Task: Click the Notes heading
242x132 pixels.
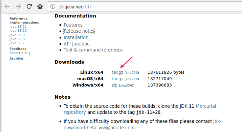Action: click(63, 97)
